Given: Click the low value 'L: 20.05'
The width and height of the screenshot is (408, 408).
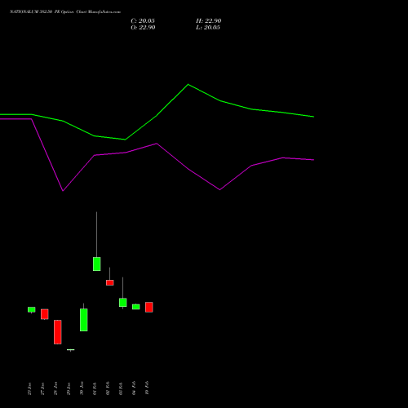Looking at the screenshot, I should 208,28.
